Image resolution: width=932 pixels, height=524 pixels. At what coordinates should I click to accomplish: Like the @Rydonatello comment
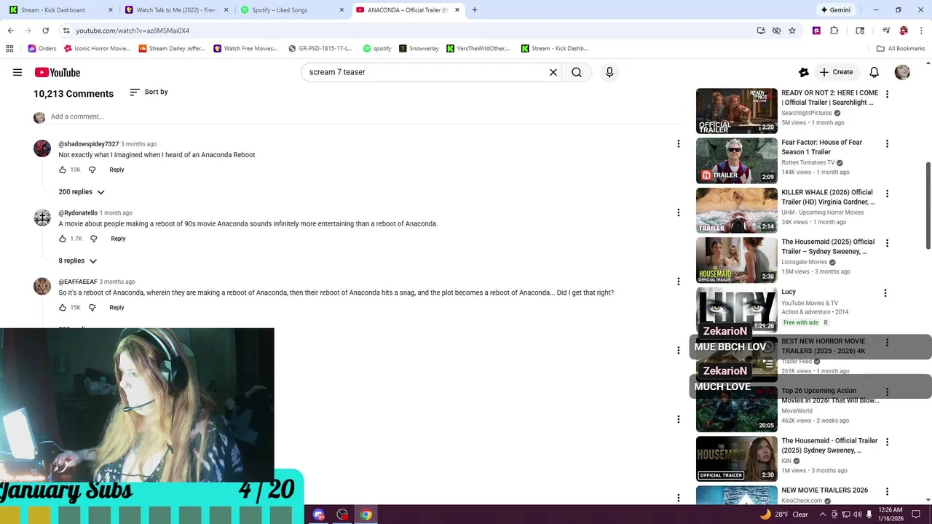pos(63,239)
